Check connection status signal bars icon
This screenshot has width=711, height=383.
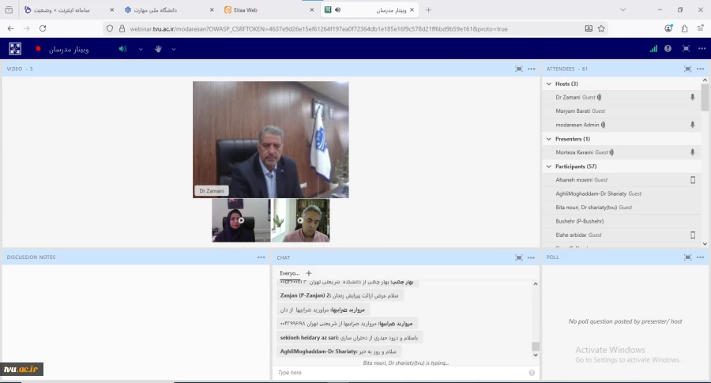click(x=653, y=48)
